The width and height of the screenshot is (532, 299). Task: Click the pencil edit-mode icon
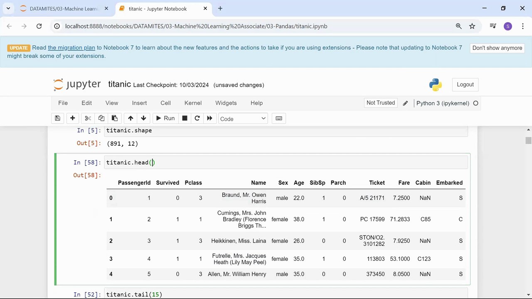405,103
